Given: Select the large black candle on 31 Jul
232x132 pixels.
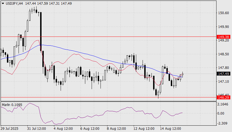Looking at the screenshot, I should pyautogui.click(x=41, y=32).
